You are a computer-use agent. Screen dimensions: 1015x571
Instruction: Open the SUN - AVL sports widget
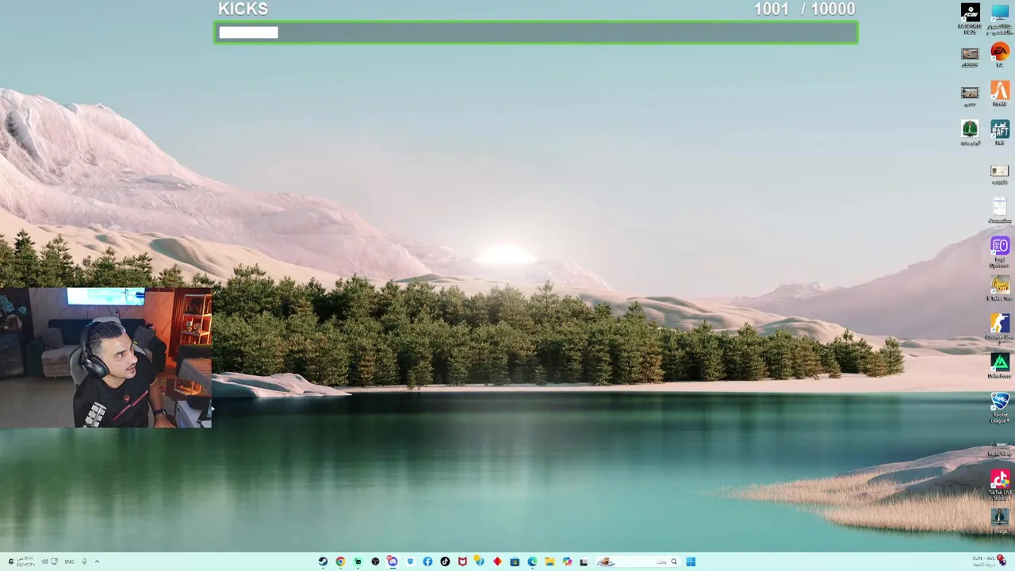pyautogui.click(x=989, y=561)
